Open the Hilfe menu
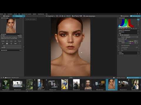 (x=46, y=14)
